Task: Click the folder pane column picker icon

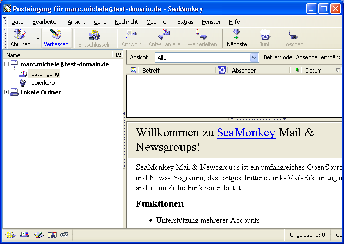Action: click(x=119, y=55)
